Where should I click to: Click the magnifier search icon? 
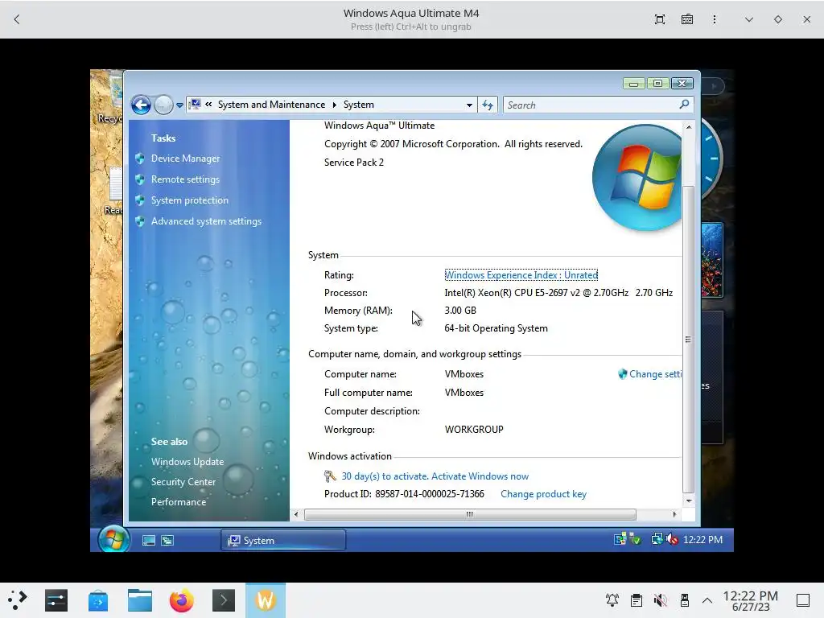(x=684, y=105)
